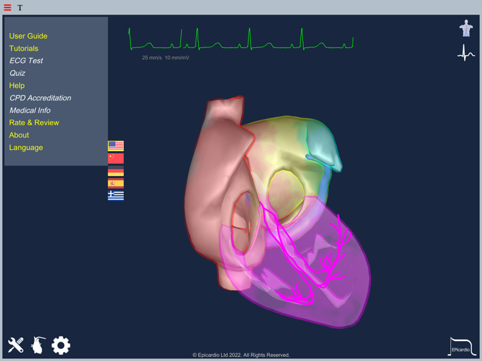
Task: Select the German flag language
Action: coord(116,171)
